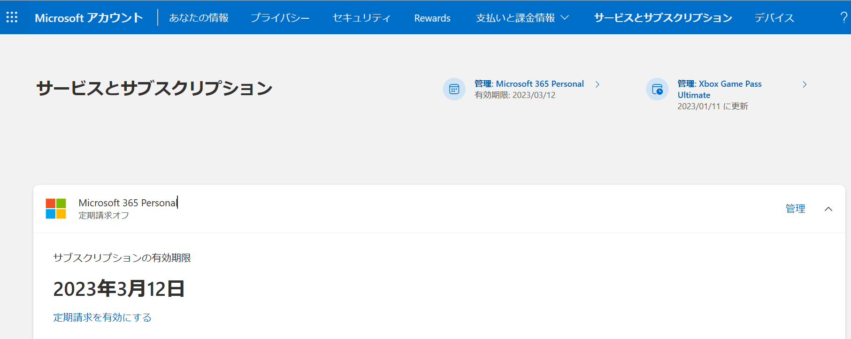This screenshot has width=851, height=339.
Task: Click the Xbox Game Pass subscription icon
Action: (657, 89)
